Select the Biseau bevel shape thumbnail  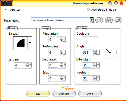pos(21,43)
